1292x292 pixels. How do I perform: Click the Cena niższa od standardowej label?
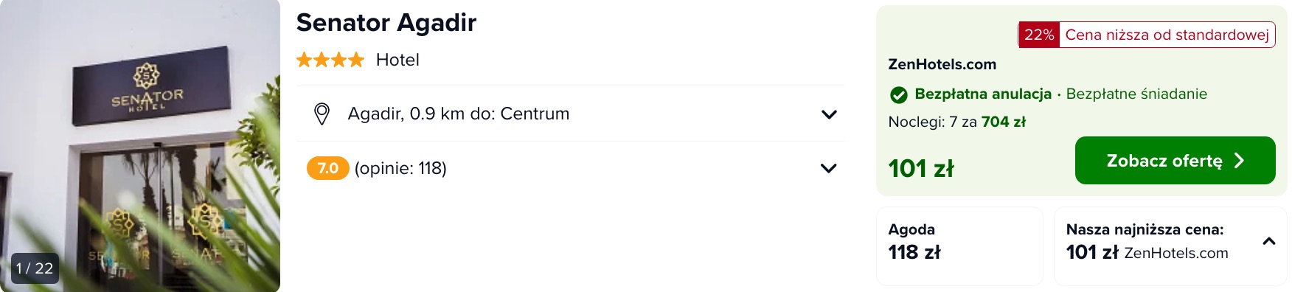coord(1167,35)
